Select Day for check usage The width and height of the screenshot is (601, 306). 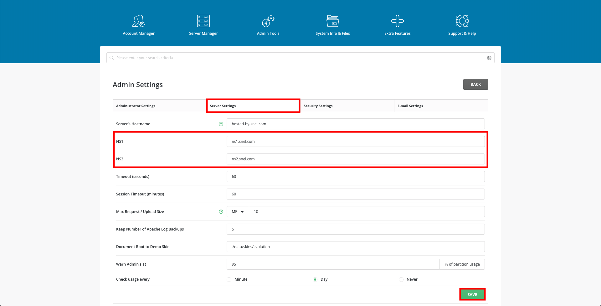click(x=315, y=279)
